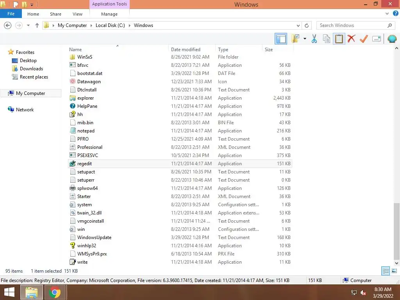Click the vertical scrollbar thumb

click(396, 230)
